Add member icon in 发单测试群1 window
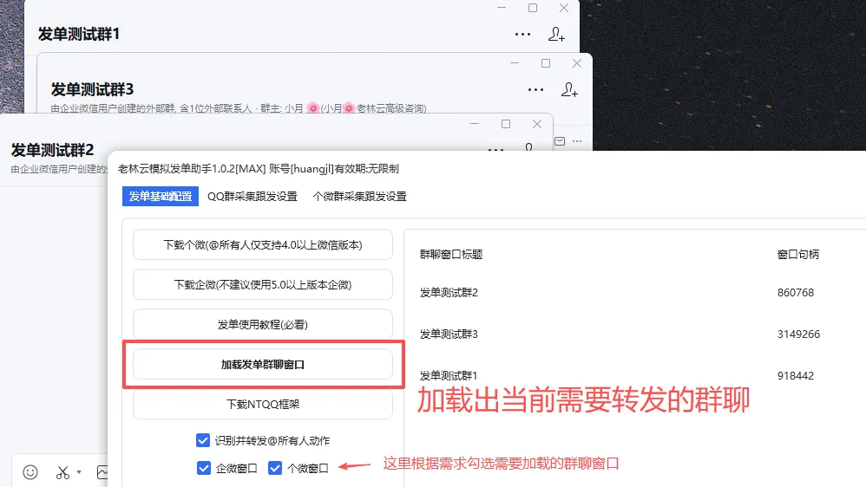 point(556,34)
